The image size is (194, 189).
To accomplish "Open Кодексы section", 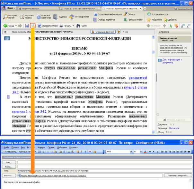I will [x=60, y=17].
